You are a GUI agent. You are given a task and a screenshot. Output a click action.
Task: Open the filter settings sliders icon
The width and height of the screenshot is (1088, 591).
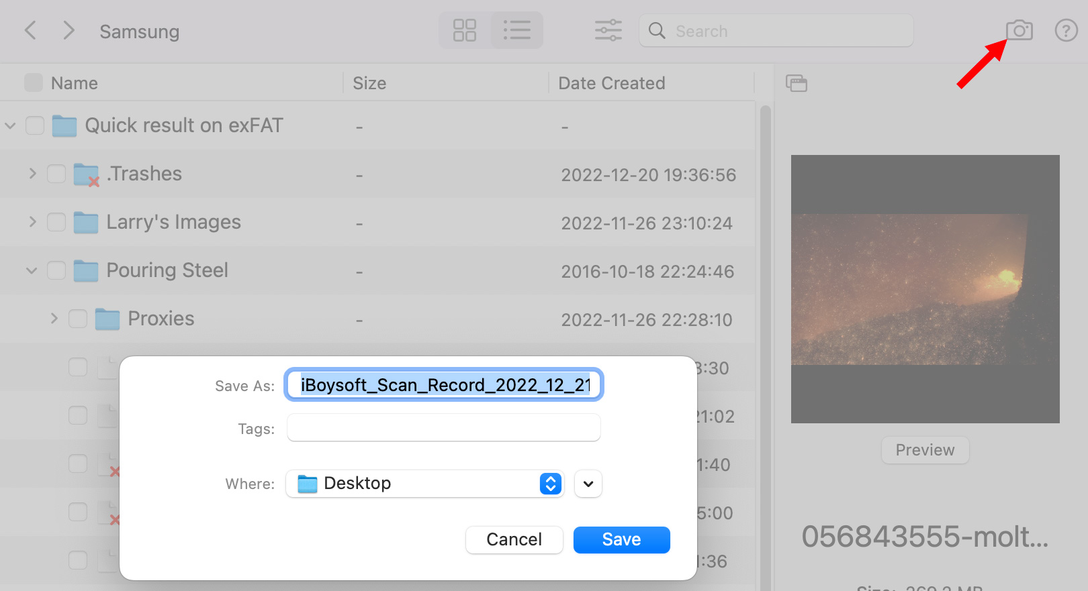[x=608, y=31]
